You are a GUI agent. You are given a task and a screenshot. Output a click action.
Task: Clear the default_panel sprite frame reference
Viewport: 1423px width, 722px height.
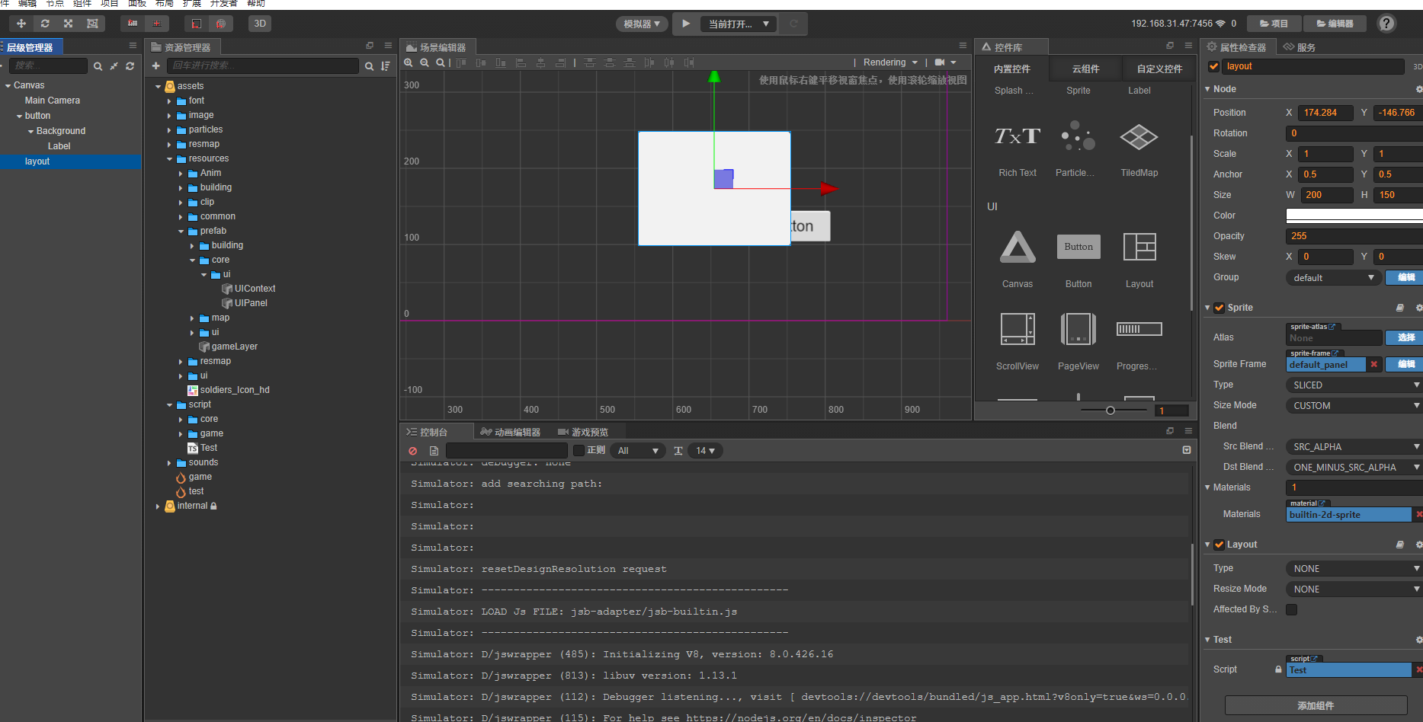(x=1374, y=364)
